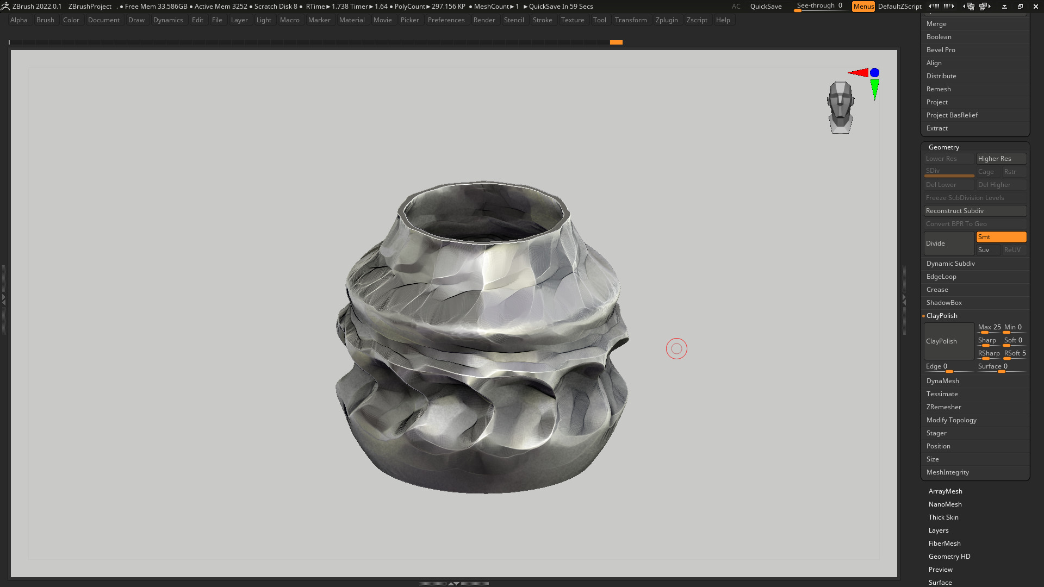The width and height of the screenshot is (1044, 587).
Task: Open the Preferences menu
Action: click(446, 20)
